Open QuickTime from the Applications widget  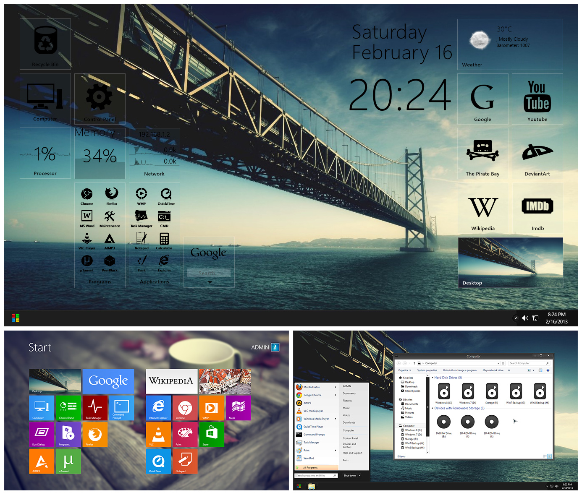coord(166,196)
